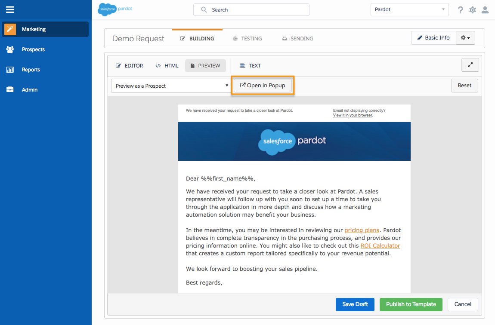
Task: Open the Preview as a Prospect dropdown
Action: click(170, 85)
